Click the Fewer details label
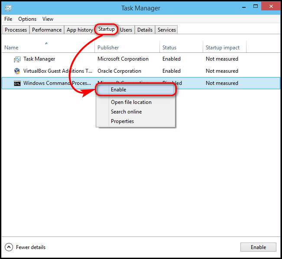The image size is (282, 259). click(x=31, y=247)
